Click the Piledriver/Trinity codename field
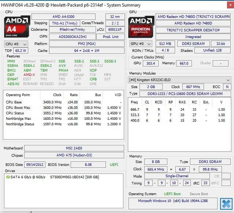Screen dimensions: 234x213 point(73,30)
